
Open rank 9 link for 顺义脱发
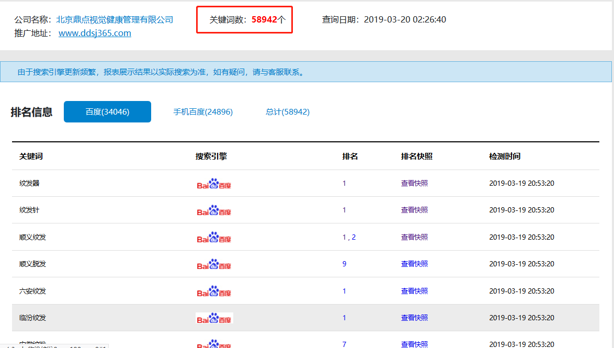pos(344,264)
